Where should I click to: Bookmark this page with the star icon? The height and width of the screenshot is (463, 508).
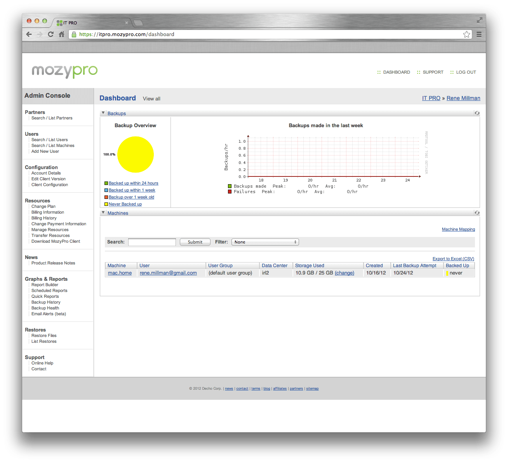point(466,34)
